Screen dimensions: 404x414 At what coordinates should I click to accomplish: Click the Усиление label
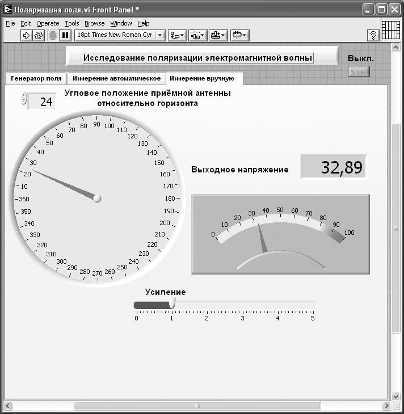pyautogui.click(x=166, y=292)
